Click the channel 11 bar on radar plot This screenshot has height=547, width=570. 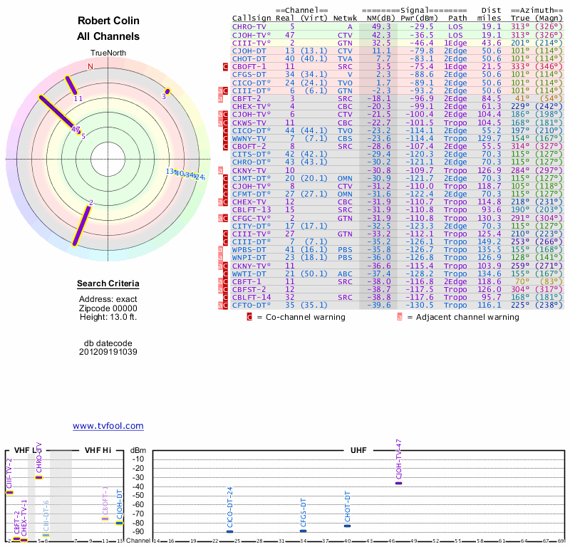72,85
